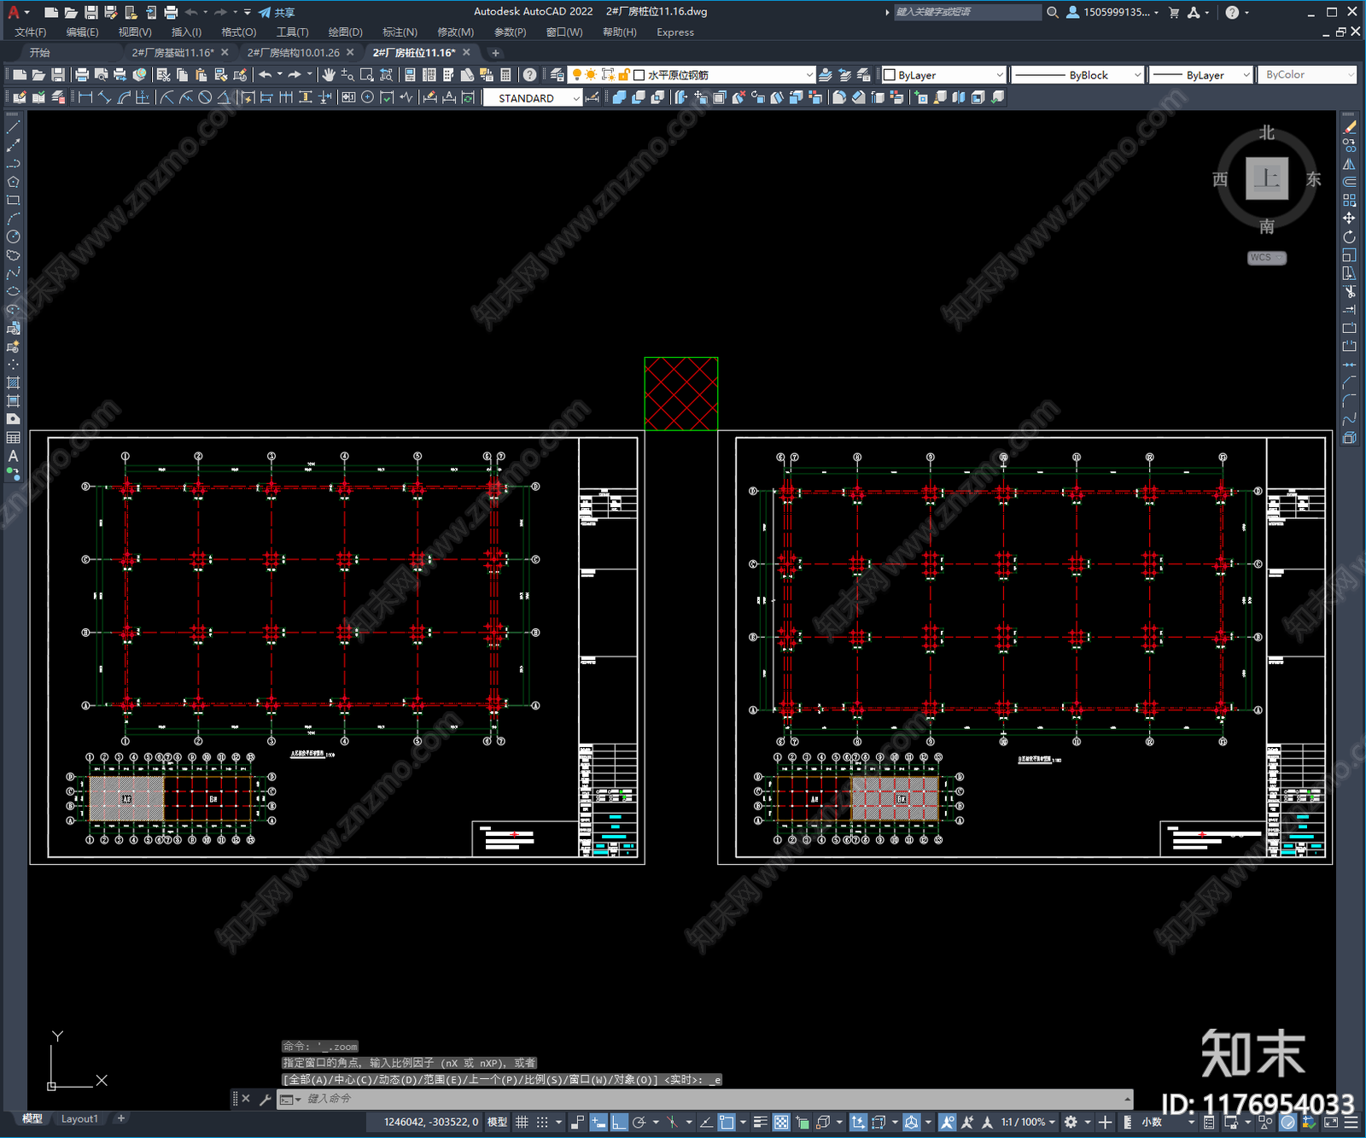Toggle polar tracking in status bar
Viewport: 1366px width, 1138px height.
click(639, 1122)
